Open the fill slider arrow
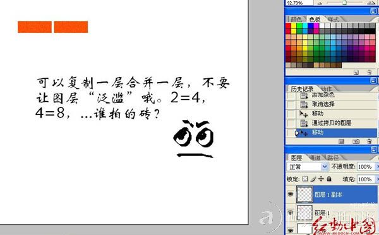Viewport: 379px width, 235px height. click(377, 179)
